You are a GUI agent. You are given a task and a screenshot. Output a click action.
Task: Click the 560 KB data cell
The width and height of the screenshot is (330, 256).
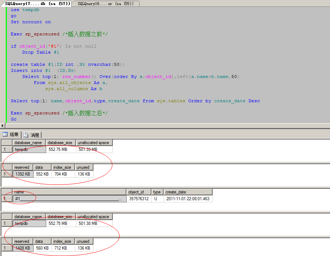42,248
